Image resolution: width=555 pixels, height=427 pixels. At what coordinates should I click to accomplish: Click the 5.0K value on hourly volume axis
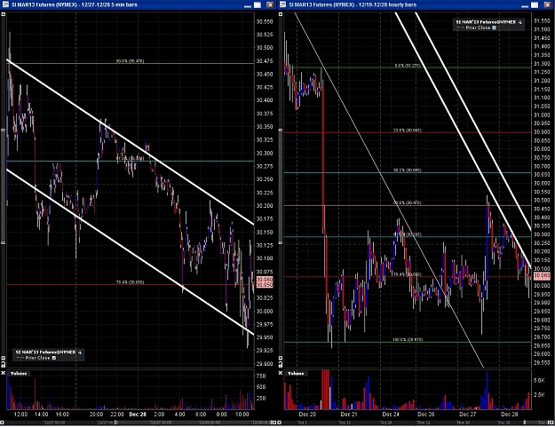pos(539,381)
